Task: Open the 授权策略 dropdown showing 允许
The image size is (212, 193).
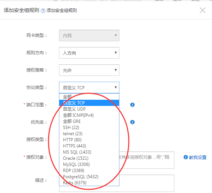Action: pyautogui.click(x=89, y=70)
